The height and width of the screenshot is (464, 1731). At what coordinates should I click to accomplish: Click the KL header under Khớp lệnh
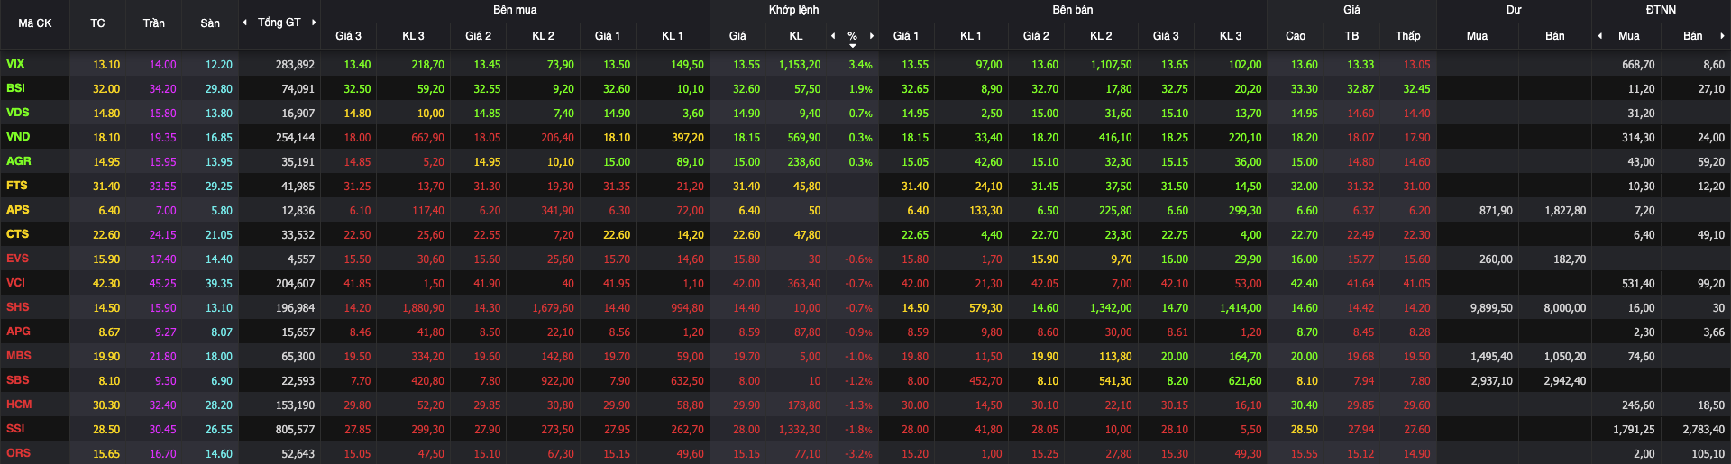[796, 36]
